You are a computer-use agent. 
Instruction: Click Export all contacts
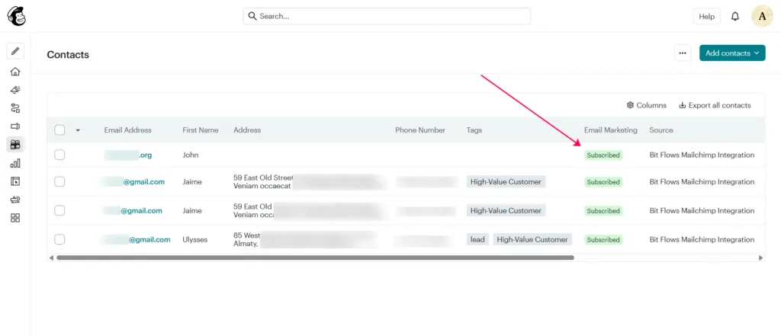tap(715, 105)
